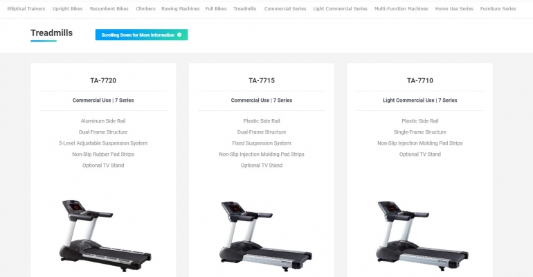Image resolution: width=533 pixels, height=277 pixels.
Task: Select the Home Use Series link
Action: click(x=454, y=9)
